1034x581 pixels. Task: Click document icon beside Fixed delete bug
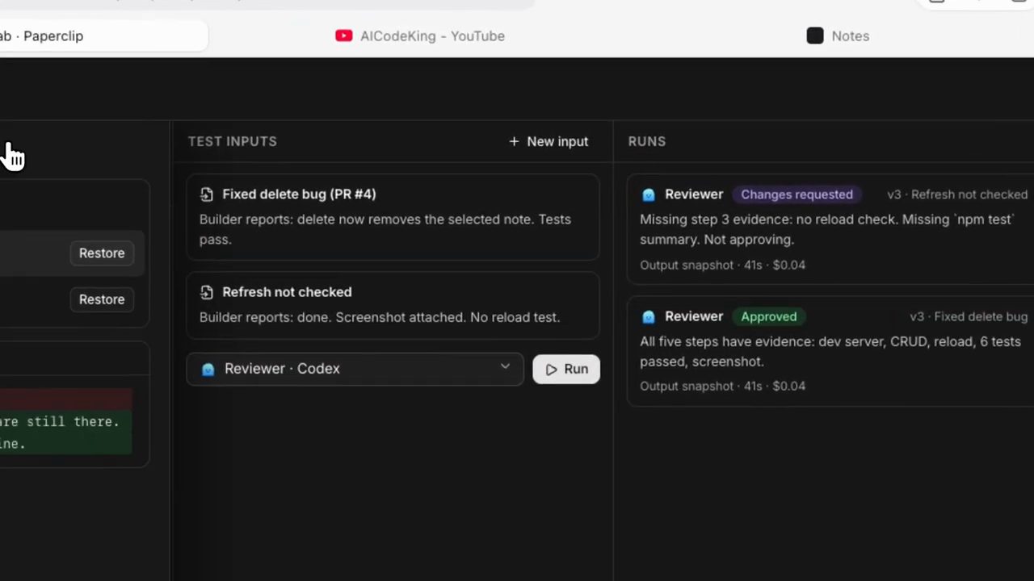(207, 194)
